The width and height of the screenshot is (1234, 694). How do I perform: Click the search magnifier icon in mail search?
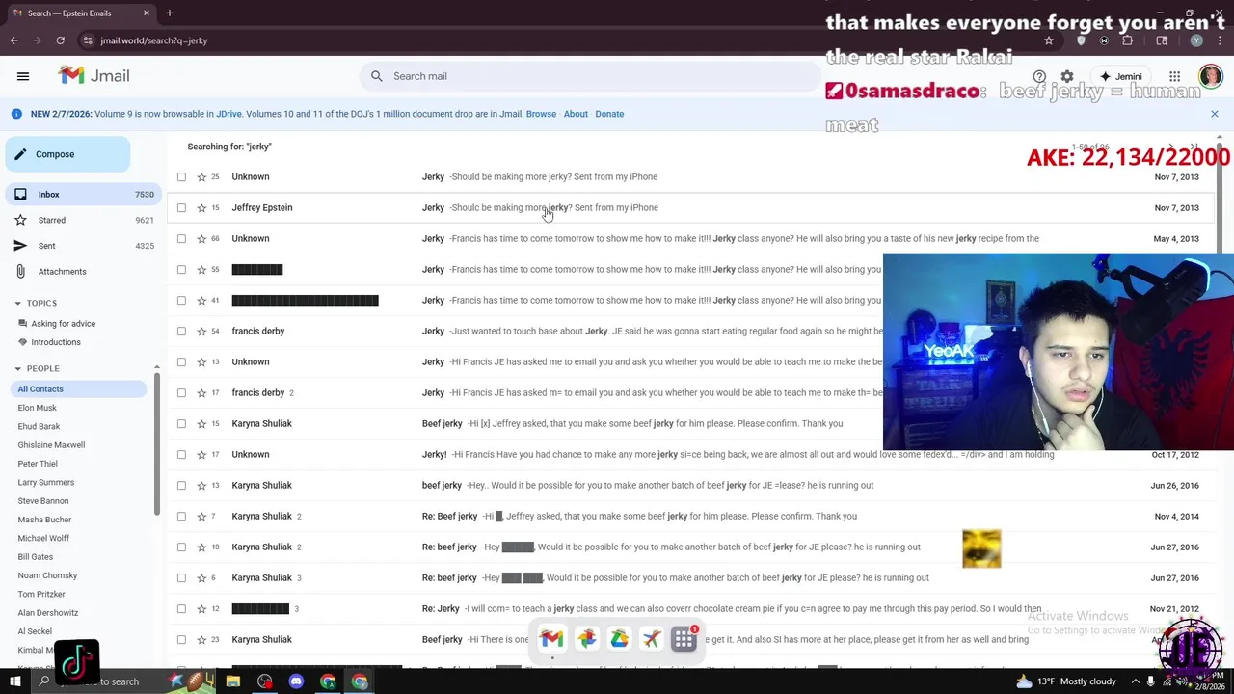pyautogui.click(x=377, y=76)
